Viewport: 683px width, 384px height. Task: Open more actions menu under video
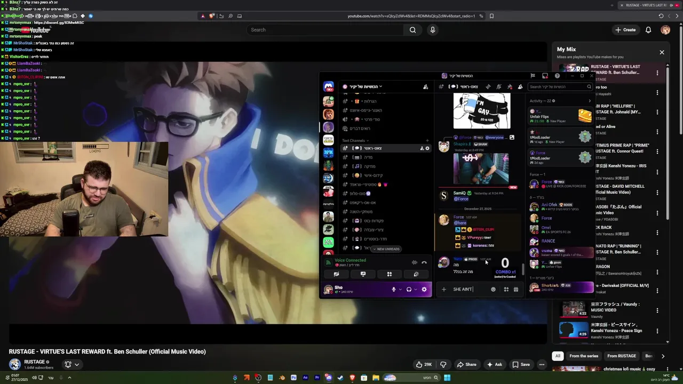pos(542,365)
